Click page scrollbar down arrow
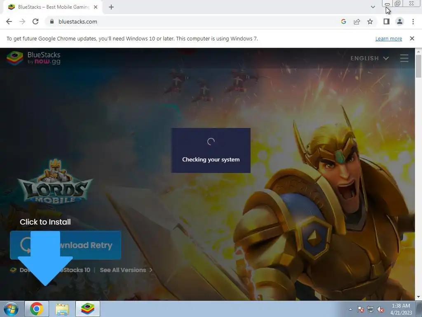This screenshot has height=317, width=422. click(x=419, y=297)
